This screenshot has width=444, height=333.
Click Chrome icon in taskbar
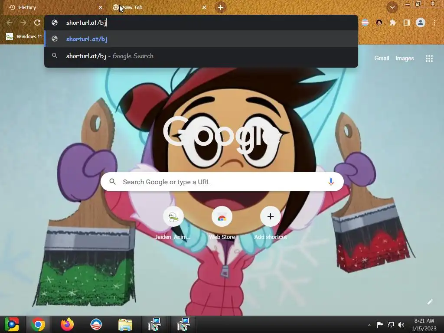point(38,324)
